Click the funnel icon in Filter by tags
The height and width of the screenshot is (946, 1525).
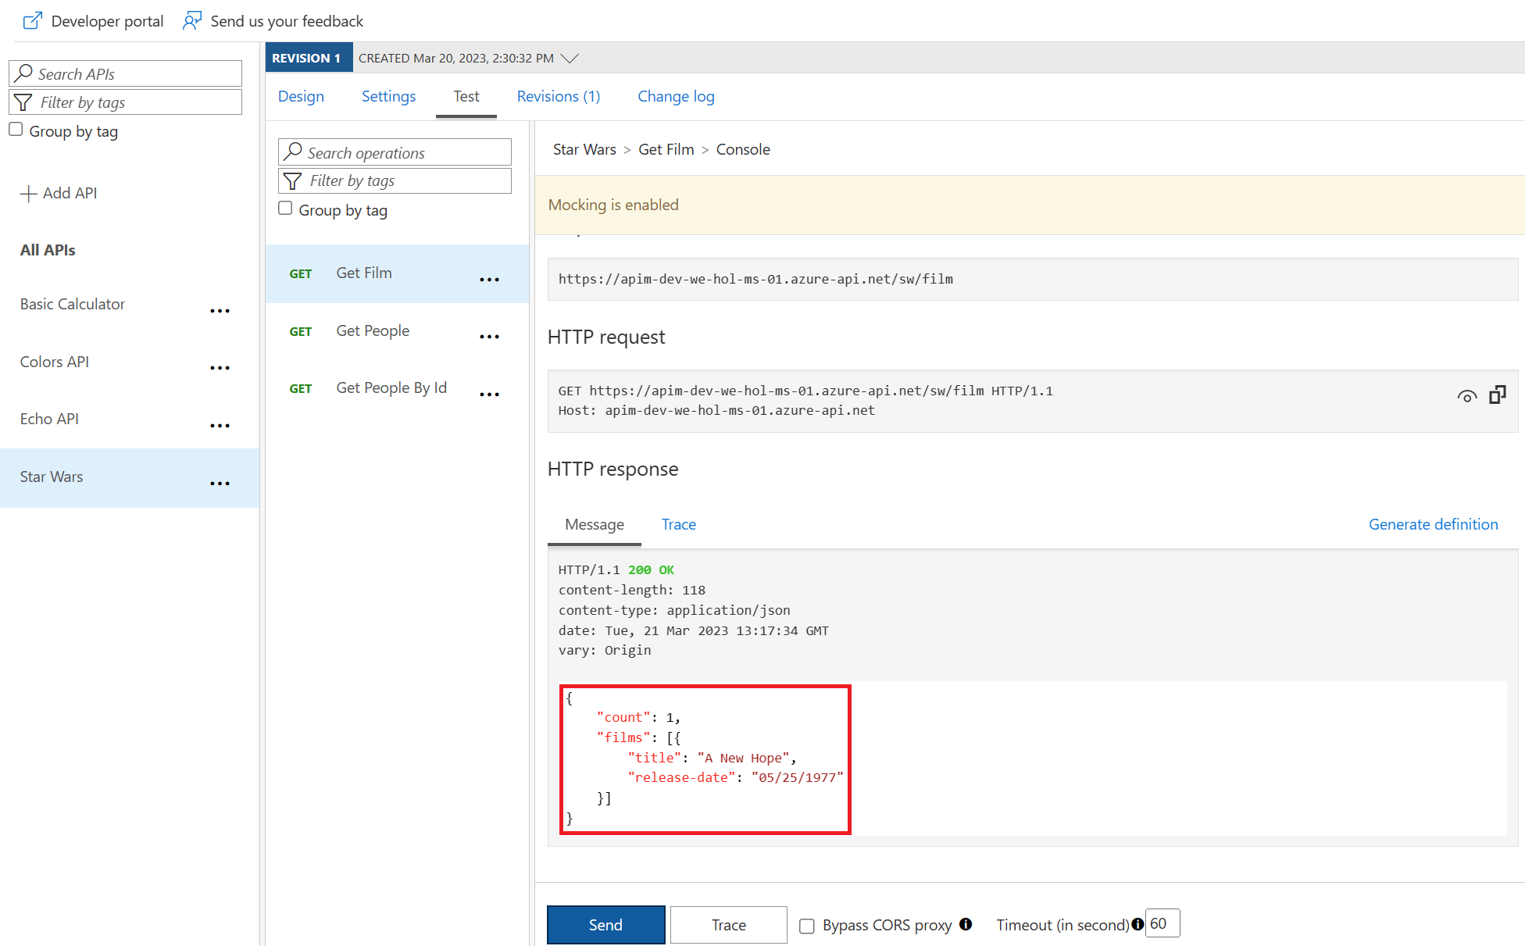pyautogui.click(x=23, y=102)
